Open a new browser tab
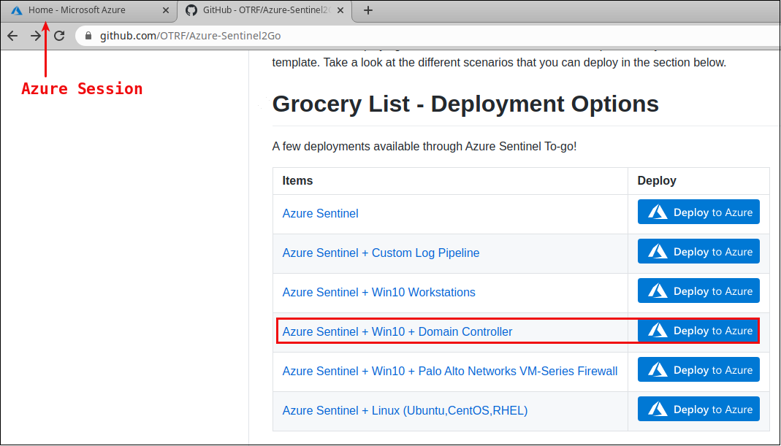The height and width of the screenshot is (446, 781). [x=368, y=10]
